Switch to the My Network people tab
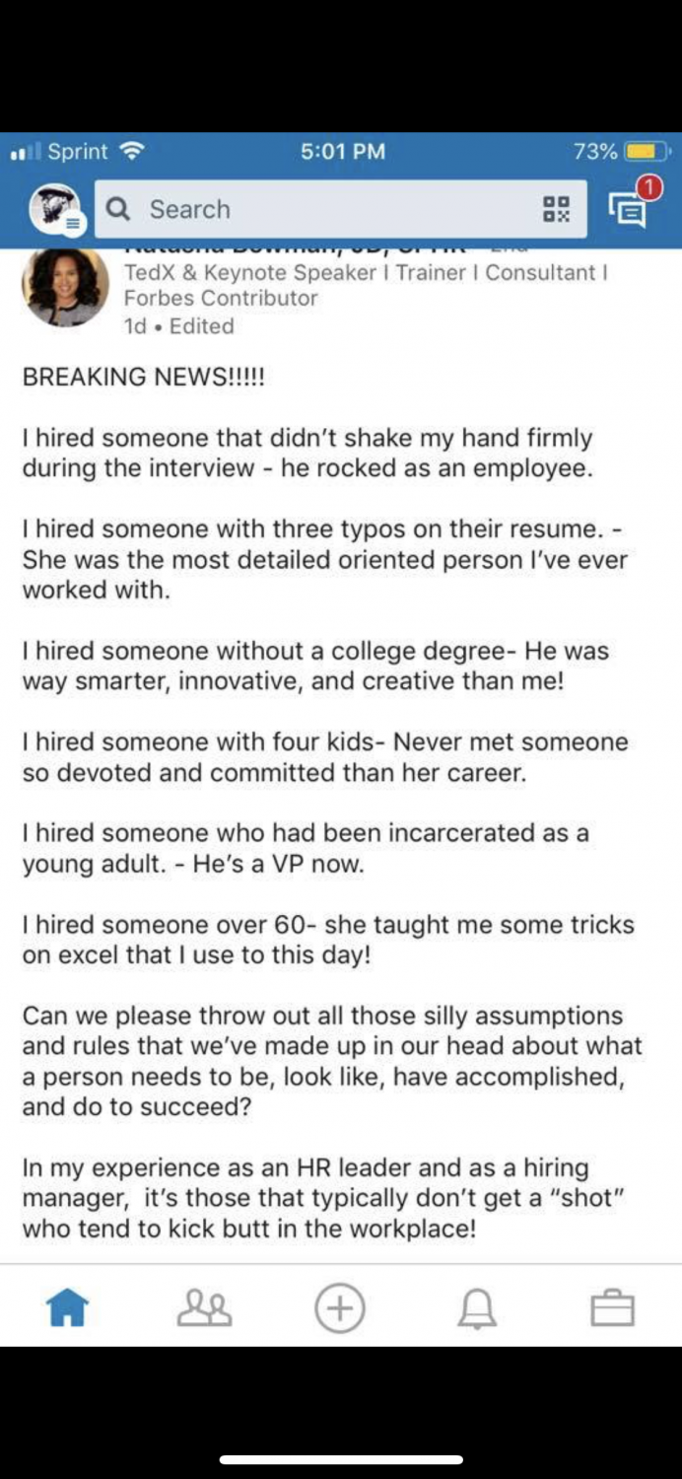Image resolution: width=682 pixels, height=1479 pixels. [204, 1309]
